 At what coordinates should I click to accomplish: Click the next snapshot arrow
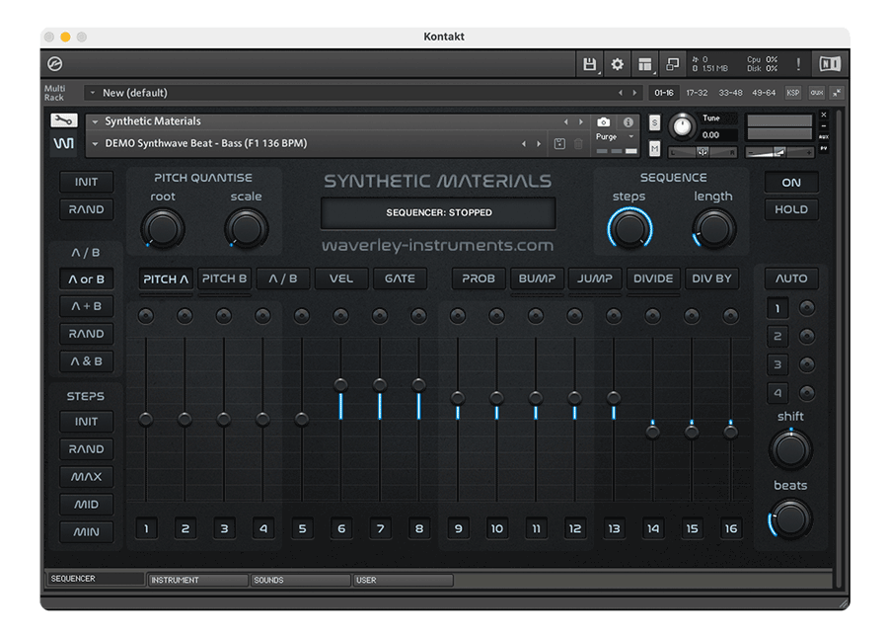click(x=539, y=144)
